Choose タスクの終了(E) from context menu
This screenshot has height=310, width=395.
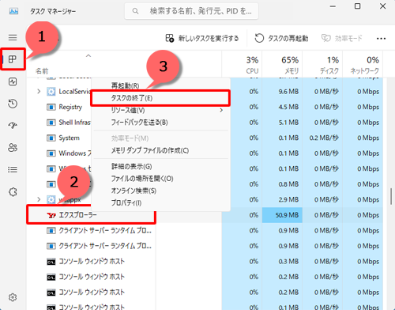coord(160,98)
